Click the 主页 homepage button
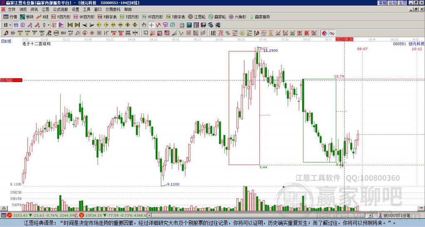This screenshot has height=227, width=425. pos(403,3)
